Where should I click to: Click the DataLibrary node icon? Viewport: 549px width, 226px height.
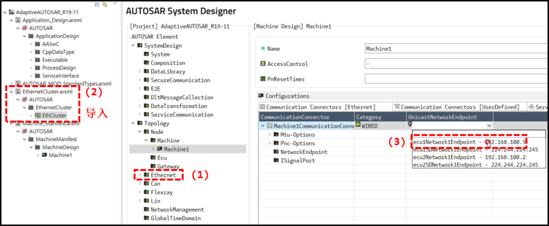pos(146,71)
